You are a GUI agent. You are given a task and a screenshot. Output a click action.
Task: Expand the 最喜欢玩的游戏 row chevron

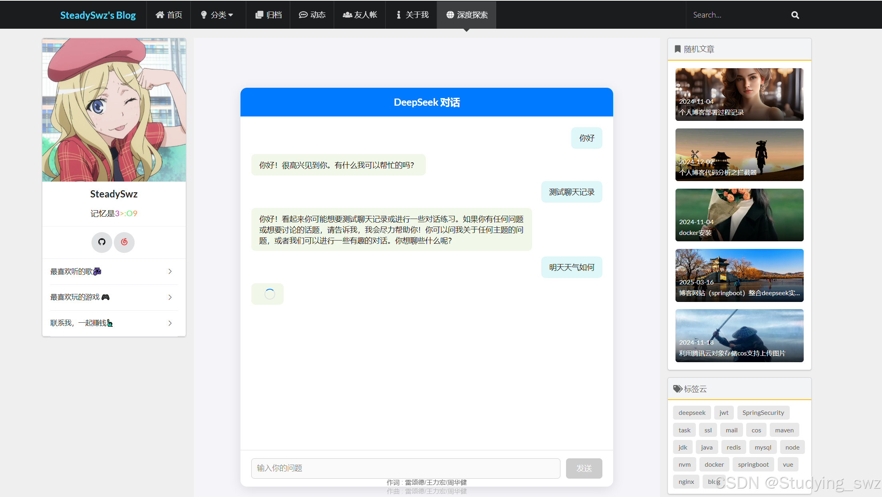click(170, 297)
